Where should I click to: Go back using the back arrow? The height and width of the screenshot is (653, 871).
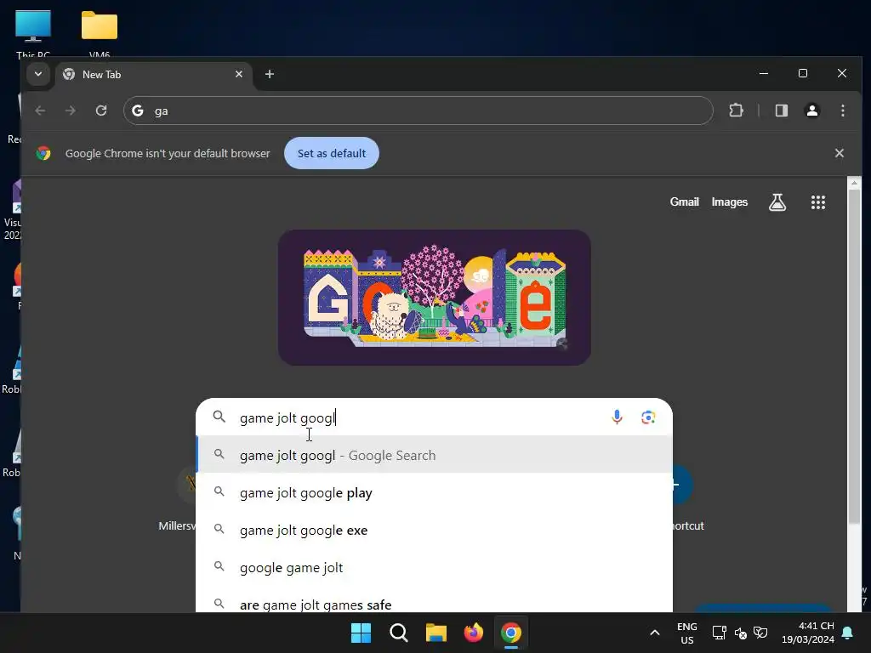[40, 111]
